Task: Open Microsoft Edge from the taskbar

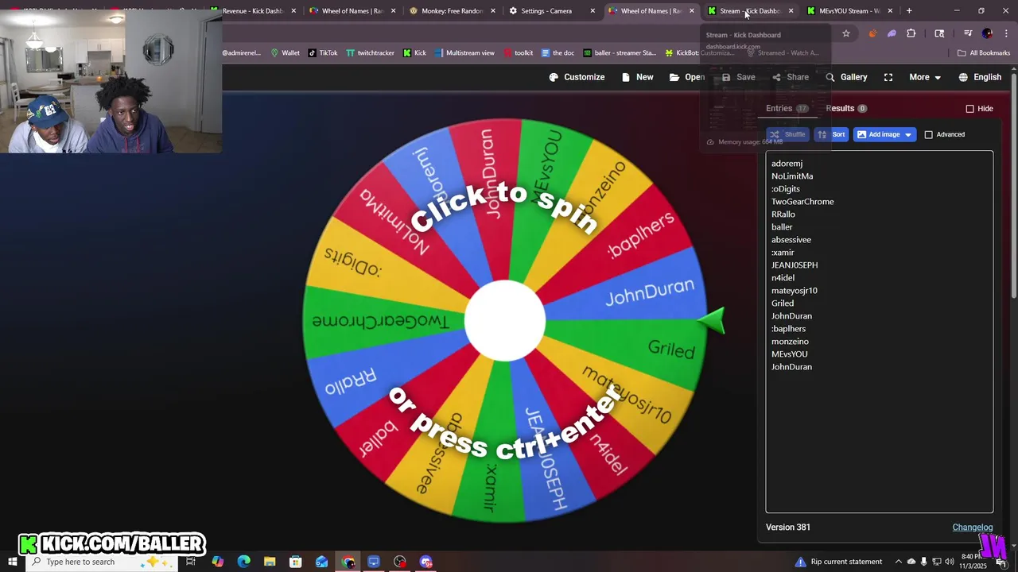Action: (x=243, y=562)
